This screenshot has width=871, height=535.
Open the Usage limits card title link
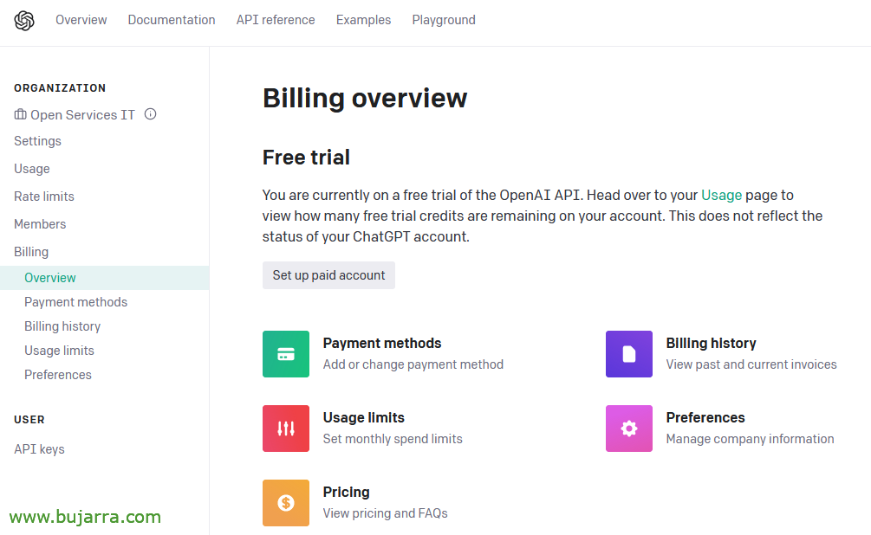click(x=364, y=417)
